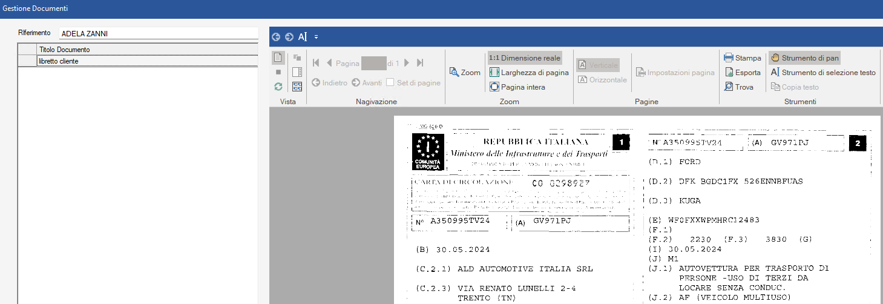Enable the Strumento di pan tool

click(804, 58)
